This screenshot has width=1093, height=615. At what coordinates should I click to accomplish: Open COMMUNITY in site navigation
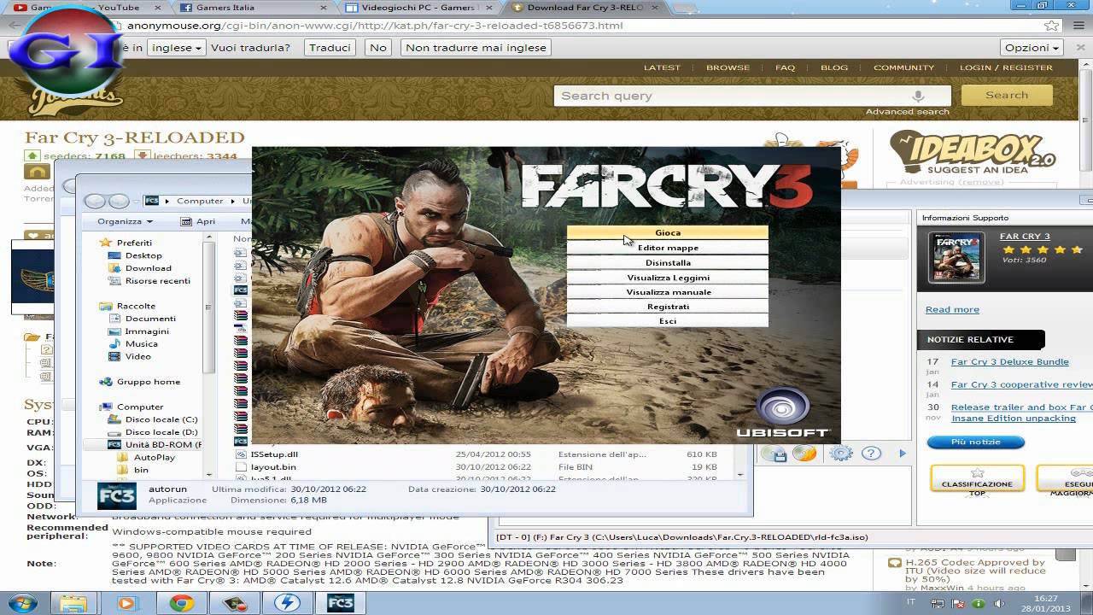pos(903,67)
